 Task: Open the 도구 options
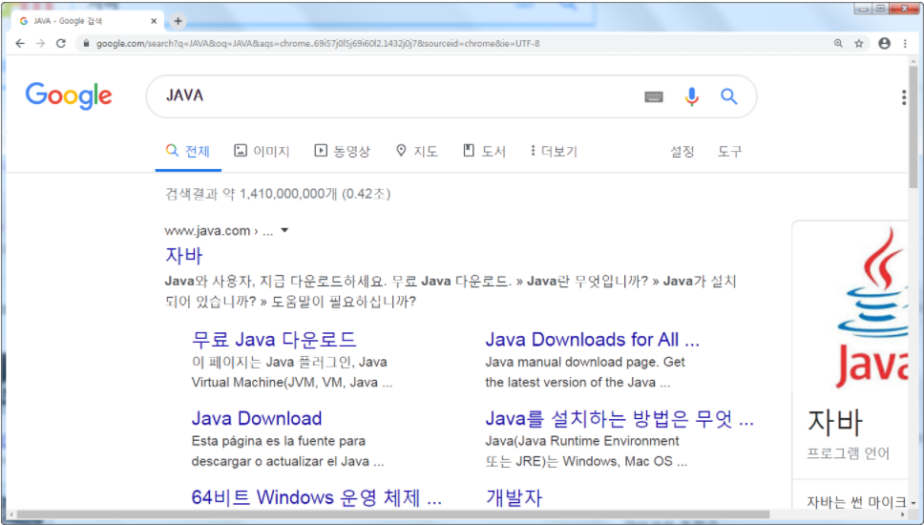[x=729, y=152]
